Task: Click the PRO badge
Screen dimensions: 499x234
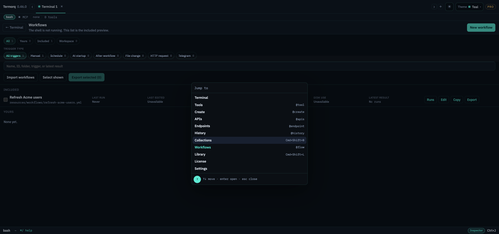Action: [x=490, y=7]
